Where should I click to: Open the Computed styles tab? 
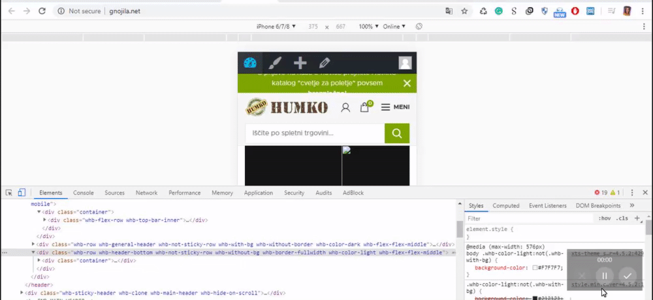point(506,205)
